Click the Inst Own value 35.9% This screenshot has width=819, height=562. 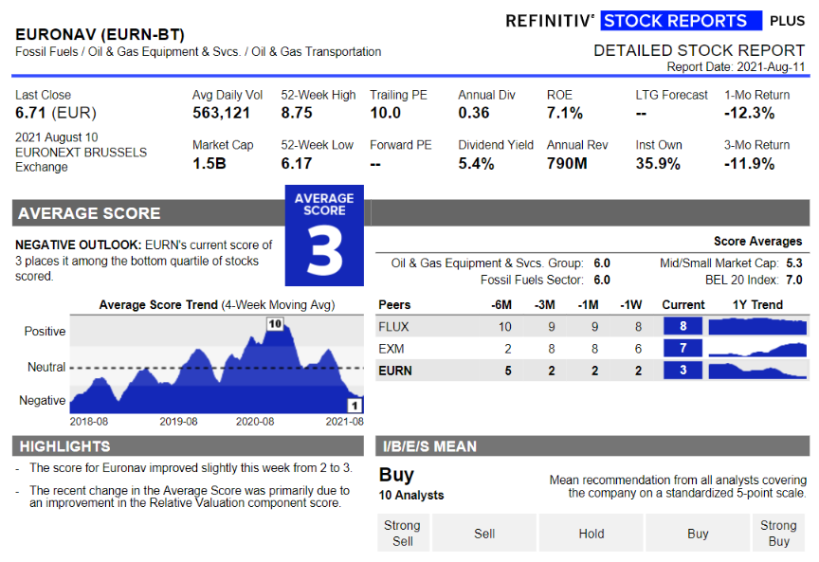(x=658, y=163)
